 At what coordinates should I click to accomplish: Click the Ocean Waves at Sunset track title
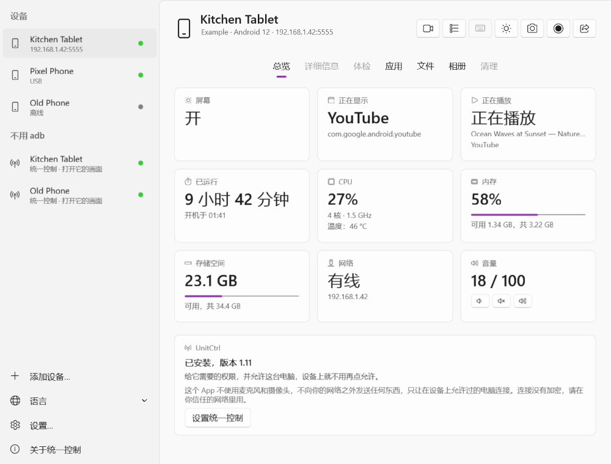pos(528,134)
